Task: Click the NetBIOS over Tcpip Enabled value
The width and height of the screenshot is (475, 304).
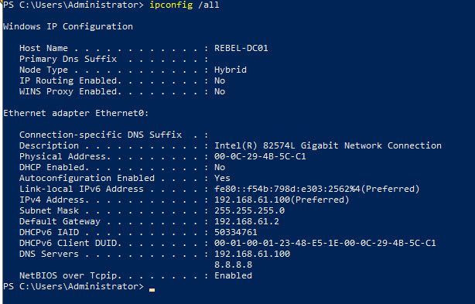Action: 234,275
